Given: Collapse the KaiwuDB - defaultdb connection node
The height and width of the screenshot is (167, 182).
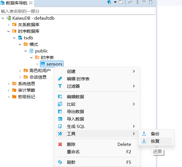Looking at the screenshot, I should 3,18.
